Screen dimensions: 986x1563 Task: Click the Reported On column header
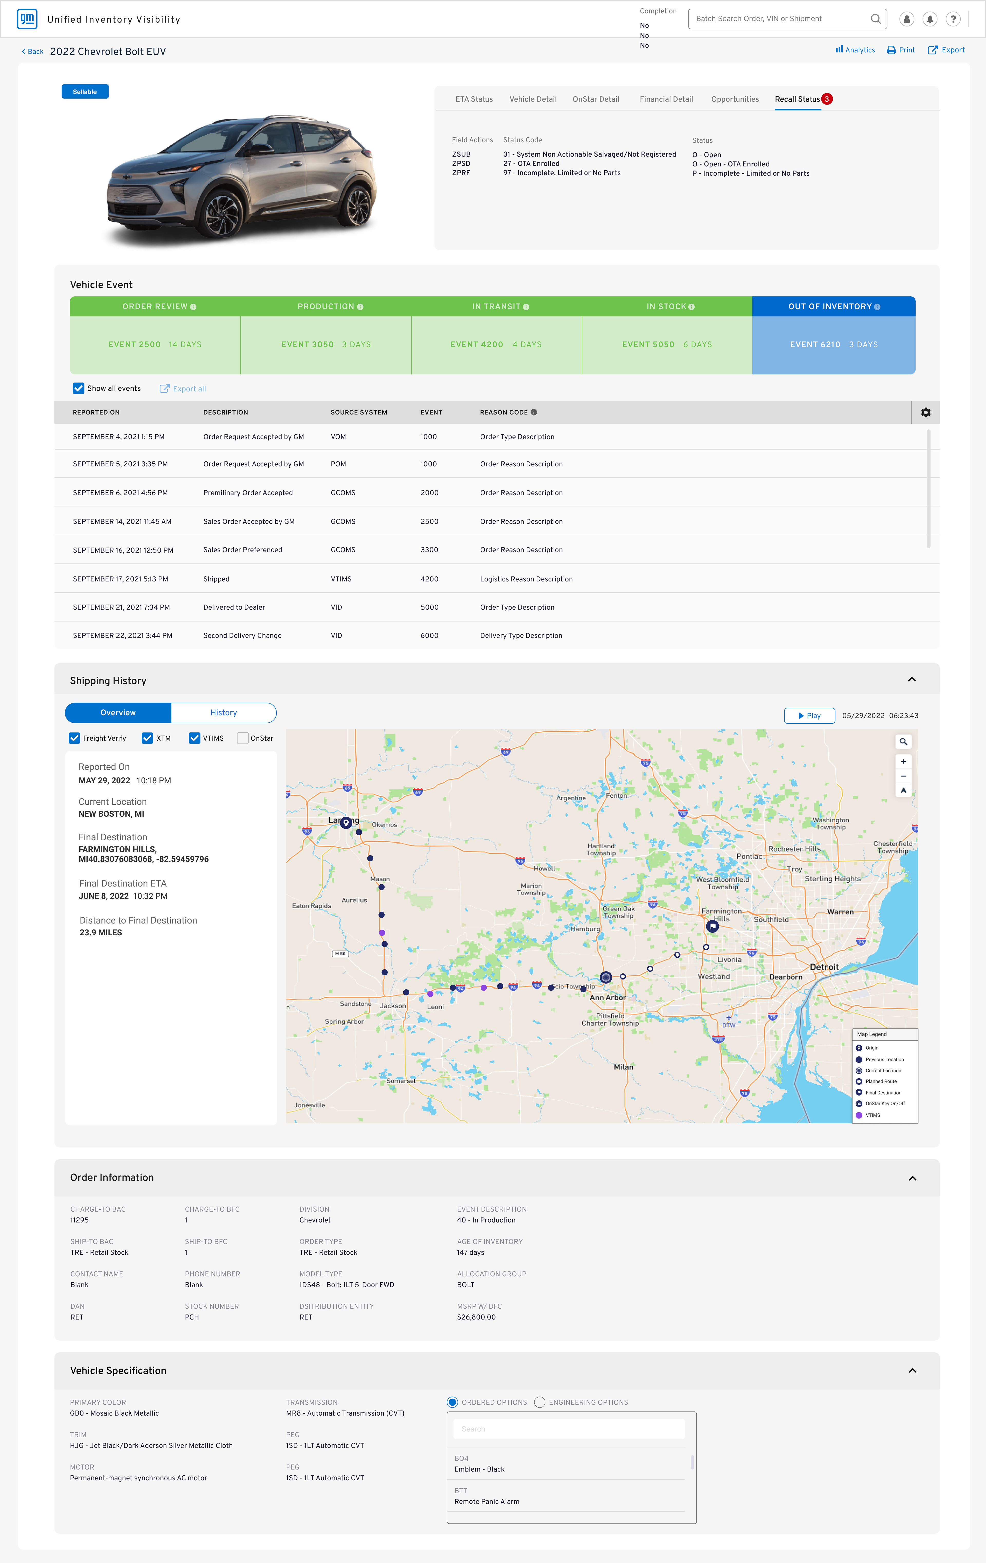[96, 412]
